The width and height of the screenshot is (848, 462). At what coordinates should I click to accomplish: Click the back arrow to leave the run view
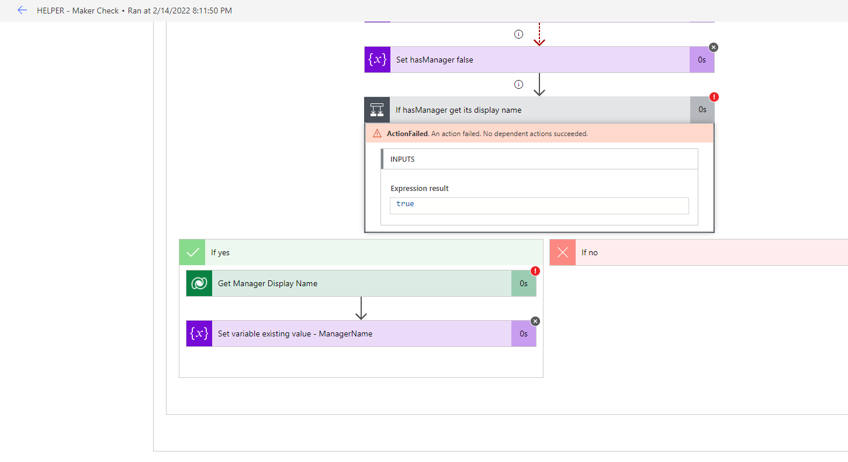pos(22,10)
